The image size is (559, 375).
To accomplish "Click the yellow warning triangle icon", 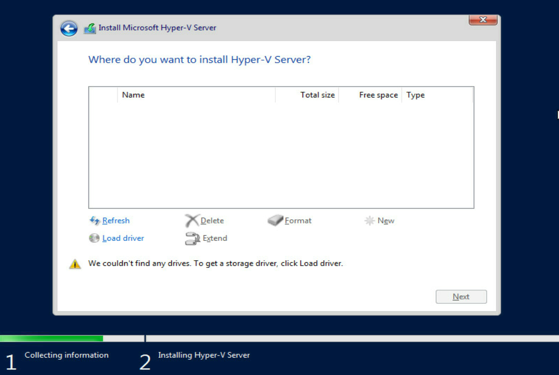I will tap(75, 264).
